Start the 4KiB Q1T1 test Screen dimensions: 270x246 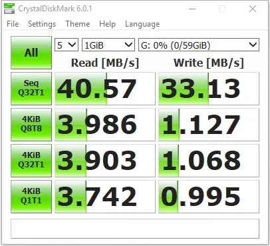tap(31, 197)
